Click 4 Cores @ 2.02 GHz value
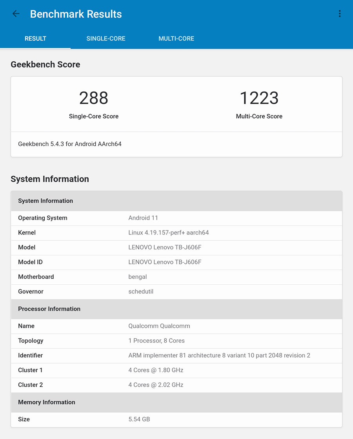353x439 pixels. click(x=156, y=385)
